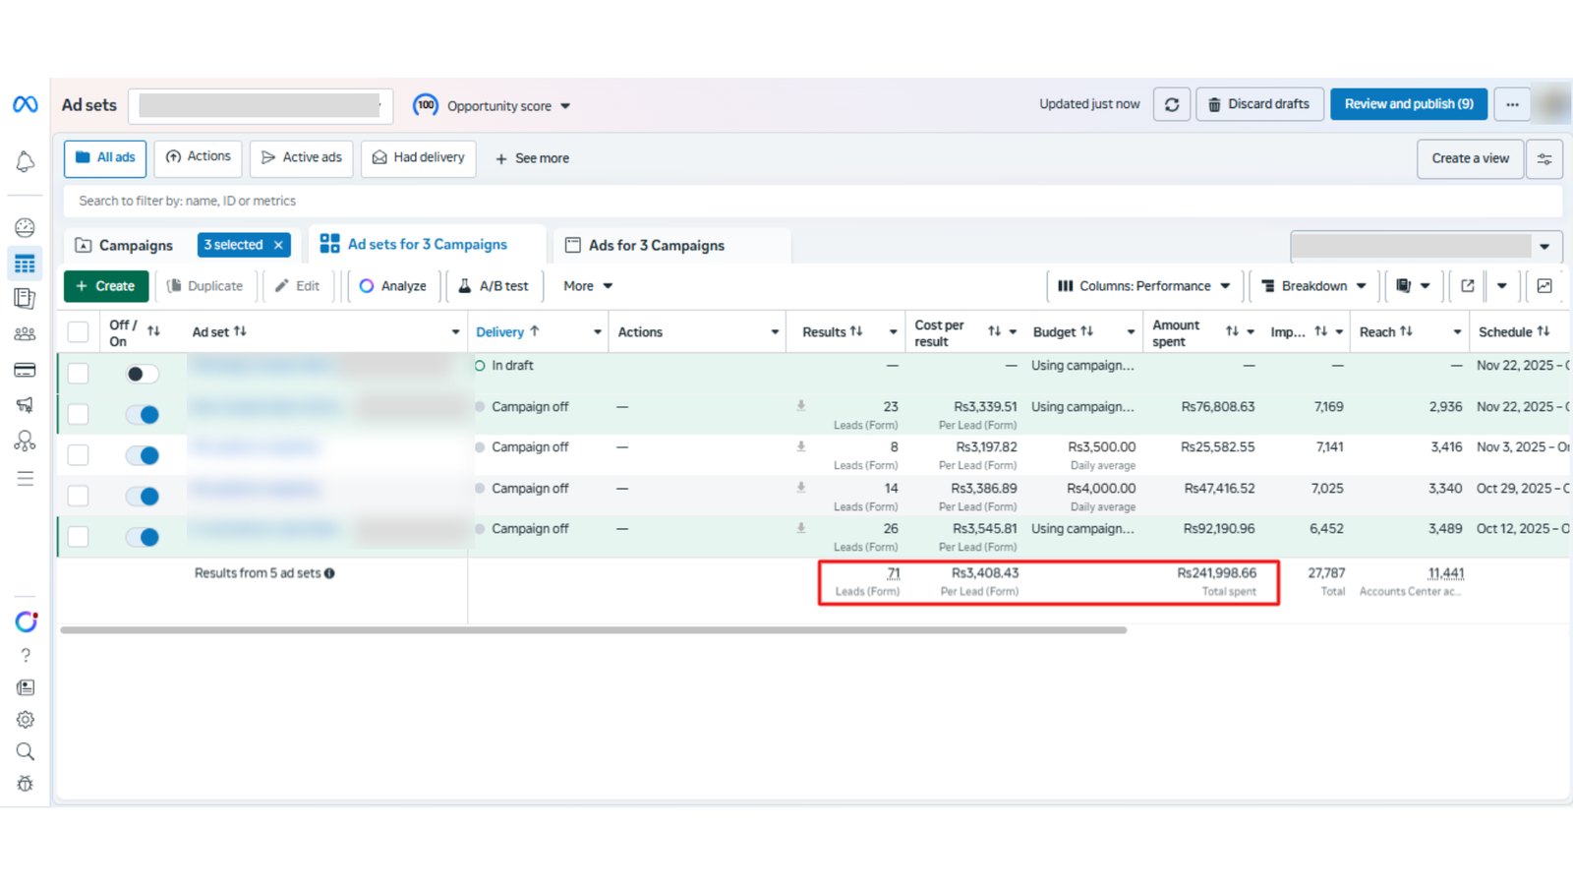Open the Campaigns table icon in sidebar
Viewport: 1573px width, 885px height.
pyautogui.click(x=26, y=264)
